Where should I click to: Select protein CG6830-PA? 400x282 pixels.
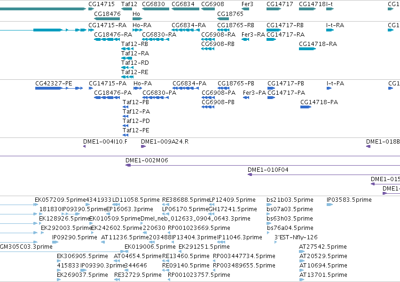[159, 93]
